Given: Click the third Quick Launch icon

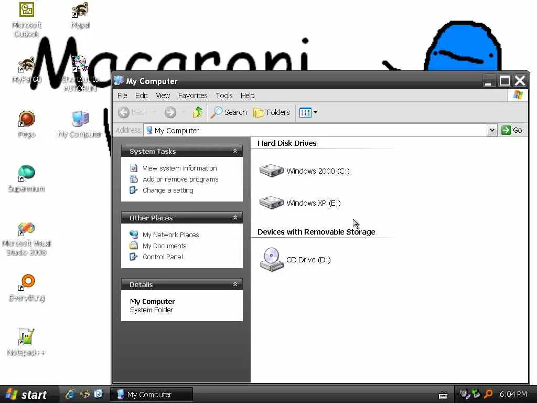Looking at the screenshot, I should [x=98, y=395].
